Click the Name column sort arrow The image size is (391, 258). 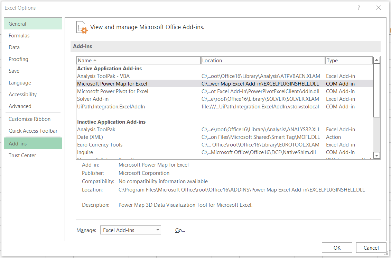[x=95, y=60]
